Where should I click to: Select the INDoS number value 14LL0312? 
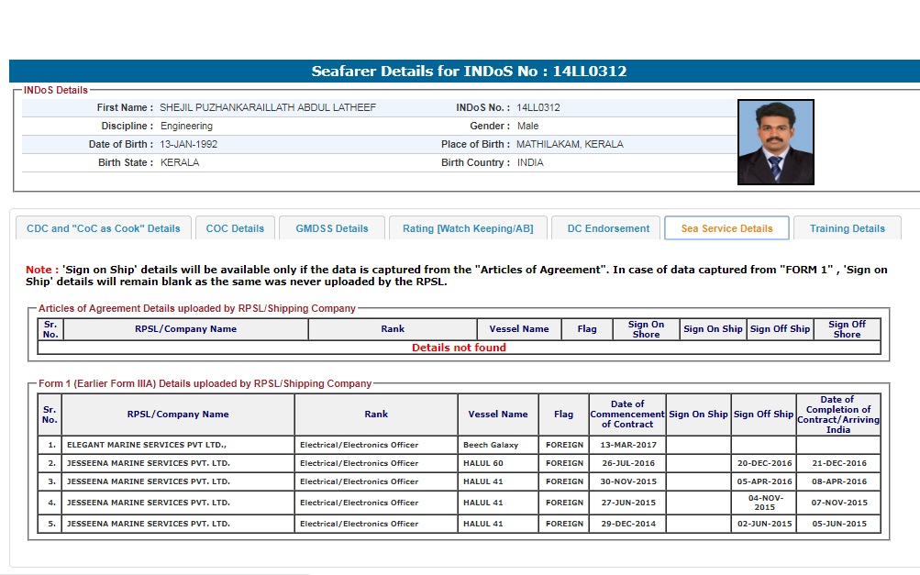click(x=538, y=107)
